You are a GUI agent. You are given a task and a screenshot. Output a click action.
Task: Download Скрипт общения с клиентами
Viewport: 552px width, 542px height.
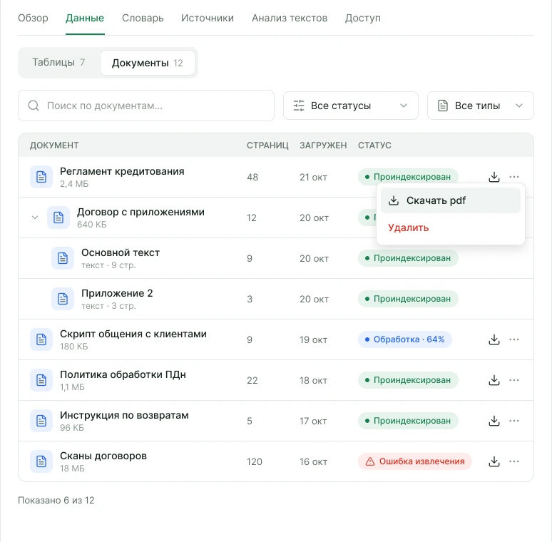494,339
